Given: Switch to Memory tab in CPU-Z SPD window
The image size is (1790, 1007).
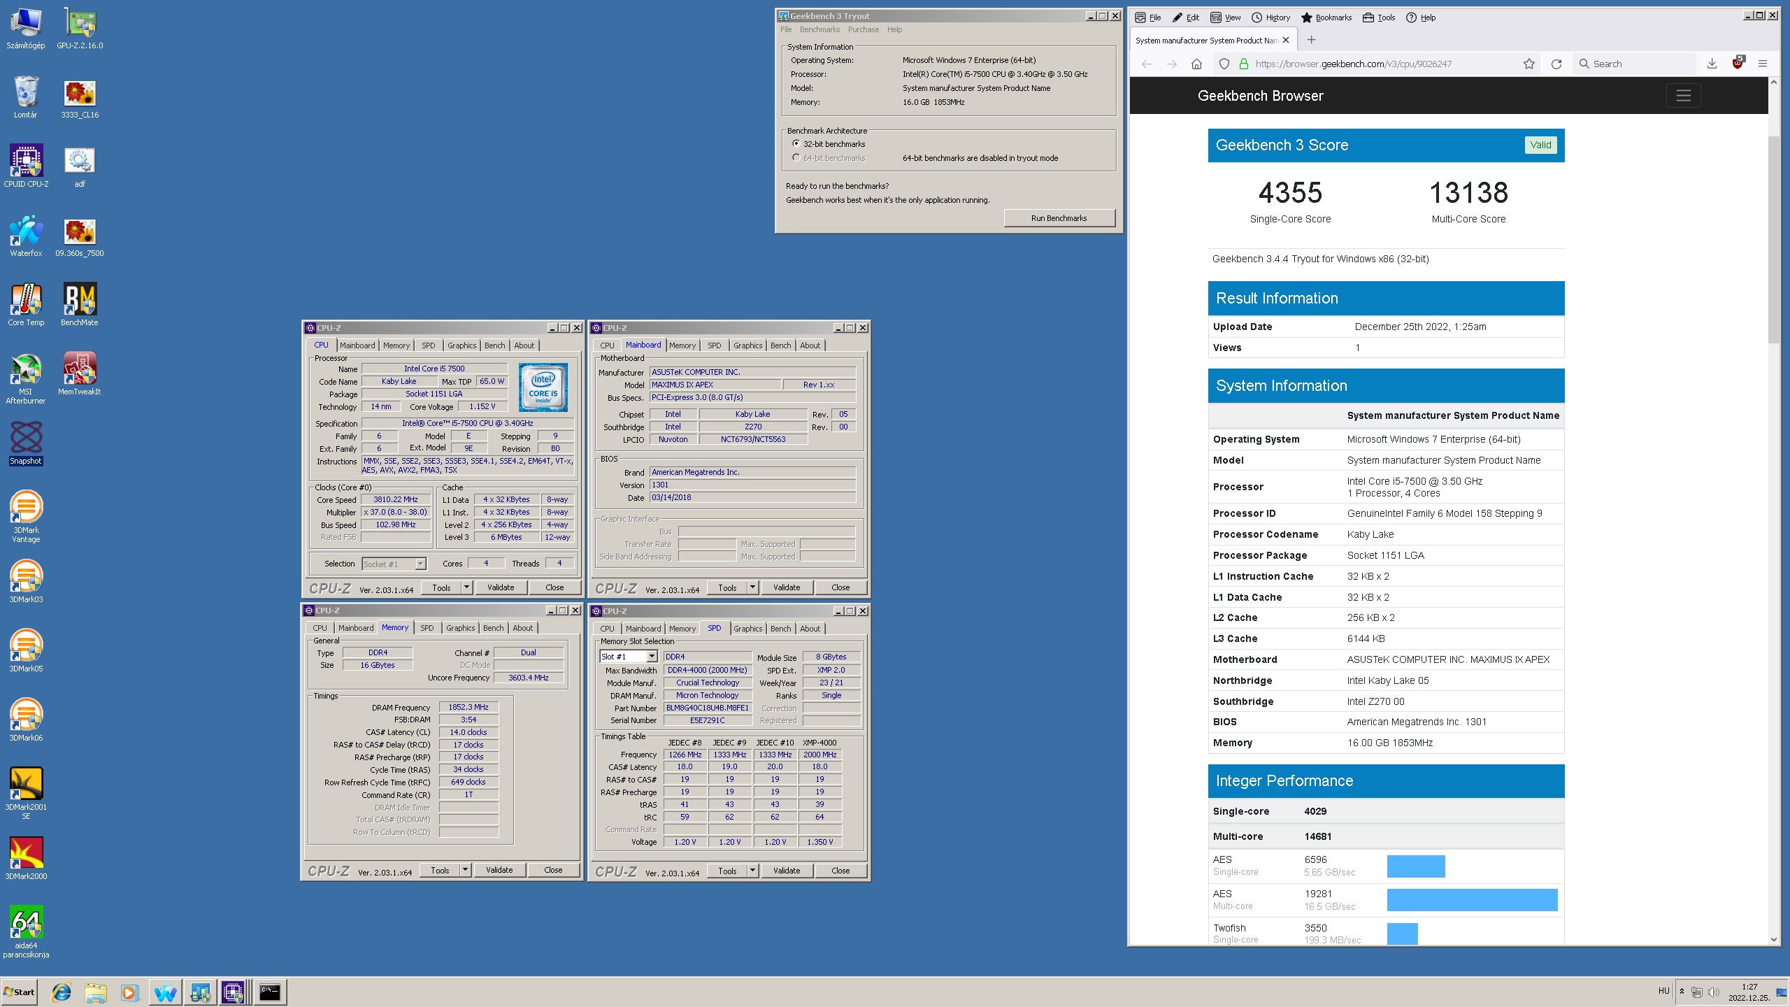Looking at the screenshot, I should (x=682, y=629).
